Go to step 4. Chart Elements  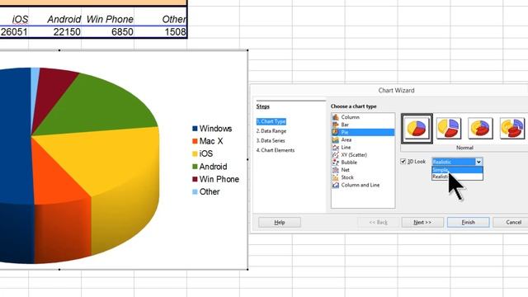pyautogui.click(x=276, y=150)
